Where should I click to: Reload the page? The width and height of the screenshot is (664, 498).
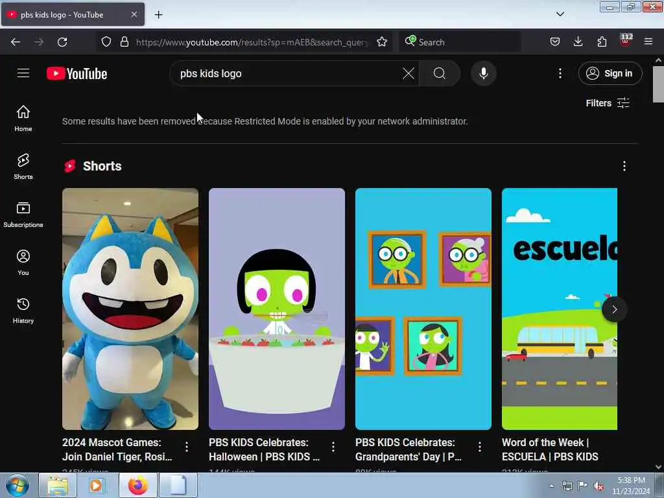[62, 42]
